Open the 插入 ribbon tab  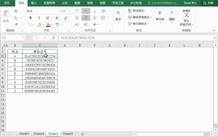coord(34,3)
